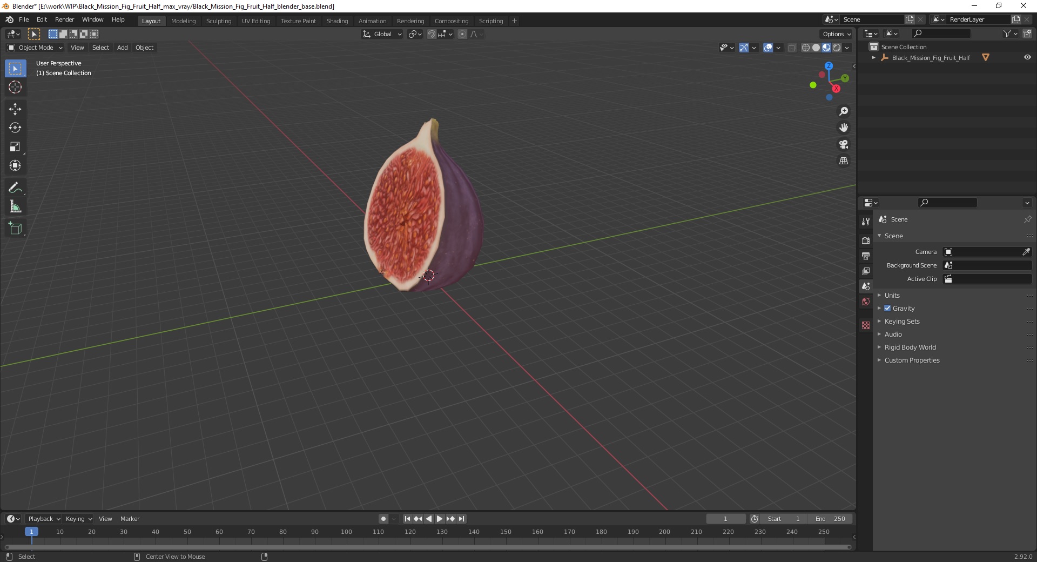
Task: Toggle snapping magnet
Action: tap(432, 34)
